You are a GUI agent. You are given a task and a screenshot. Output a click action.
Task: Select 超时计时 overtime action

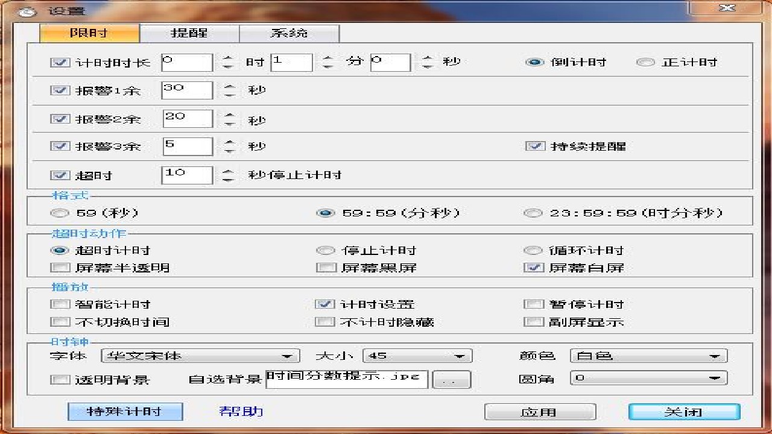pyautogui.click(x=60, y=250)
